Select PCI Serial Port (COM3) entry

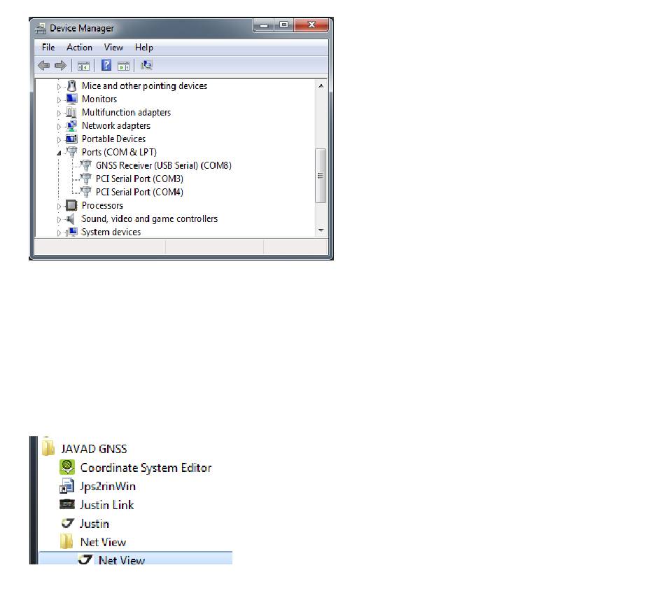139,179
